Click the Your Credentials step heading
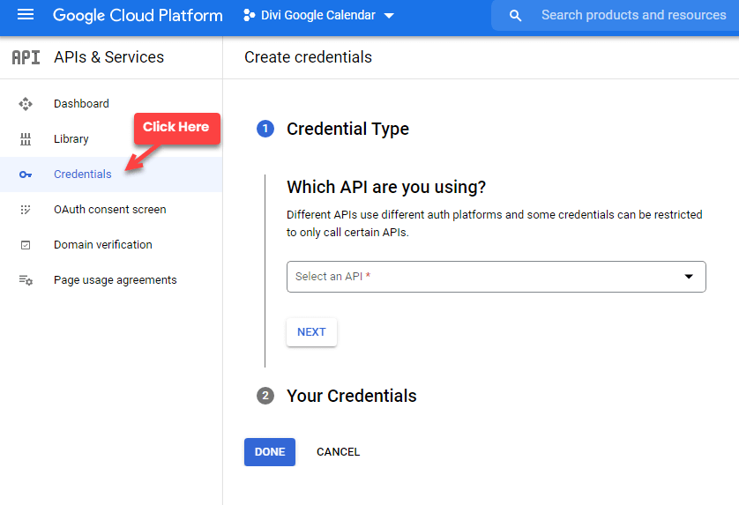This screenshot has height=505, width=739. click(352, 397)
